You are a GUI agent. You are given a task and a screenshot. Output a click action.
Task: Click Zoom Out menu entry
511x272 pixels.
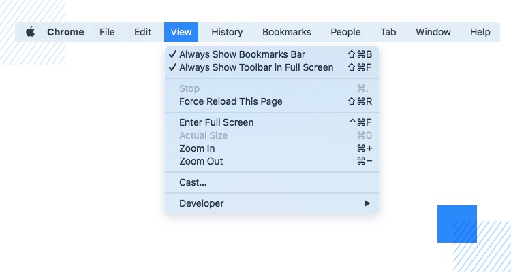pyautogui.click(x=272, y=161)
